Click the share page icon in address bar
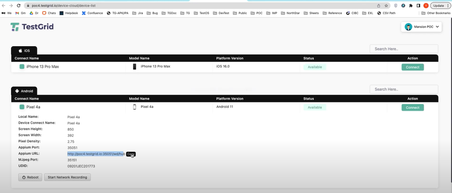The image size is (452, 193). tap(379, 6)
